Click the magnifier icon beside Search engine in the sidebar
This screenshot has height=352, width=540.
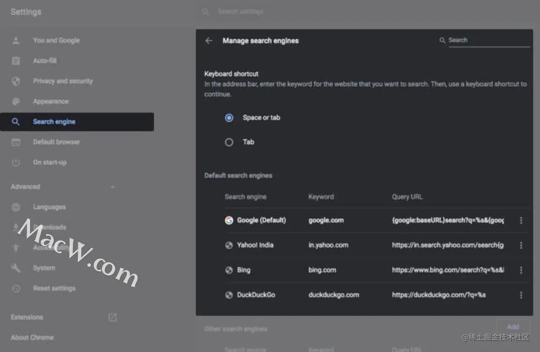pyautogui.click(x=16, y=122)
